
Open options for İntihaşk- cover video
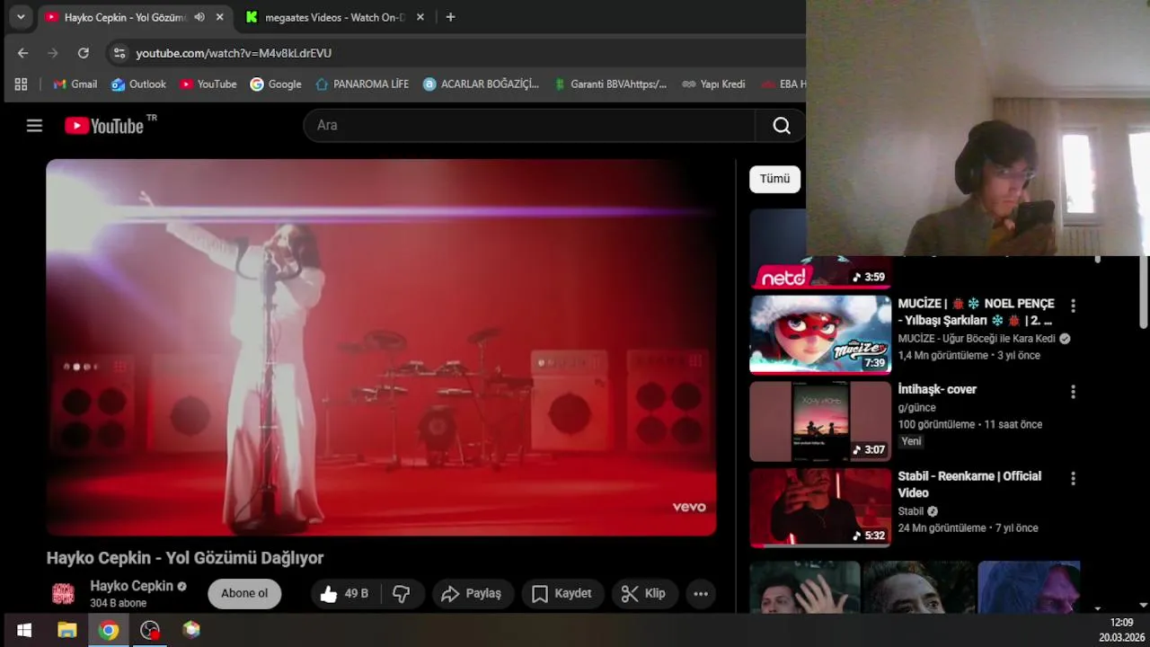1073,392
